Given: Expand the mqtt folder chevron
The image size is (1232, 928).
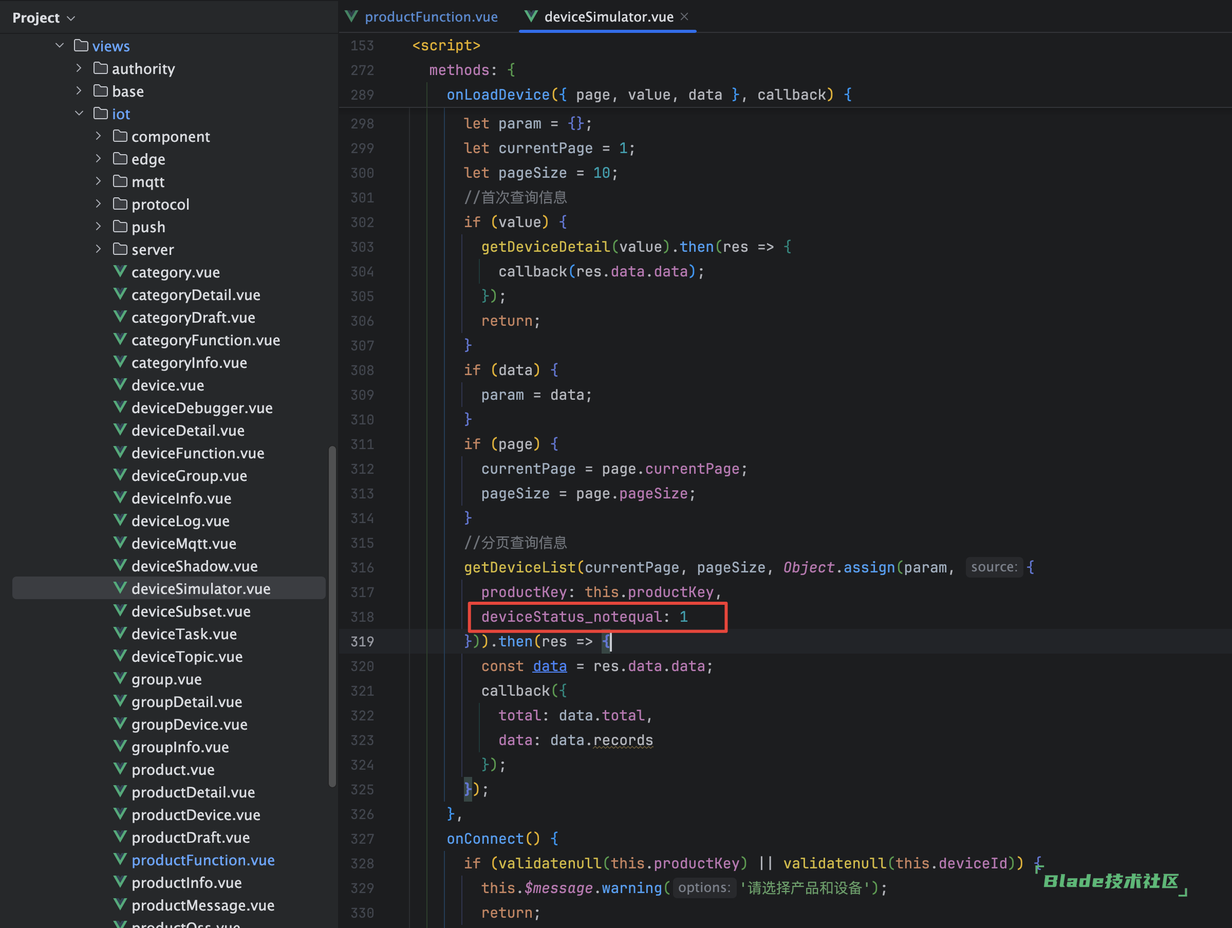Looking at the screenshot, I should 98,181.
